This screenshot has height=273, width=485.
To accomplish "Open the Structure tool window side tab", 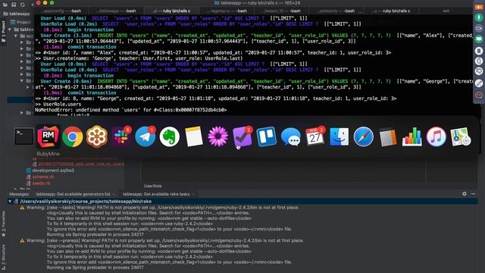I will click(x=3, y=257).
